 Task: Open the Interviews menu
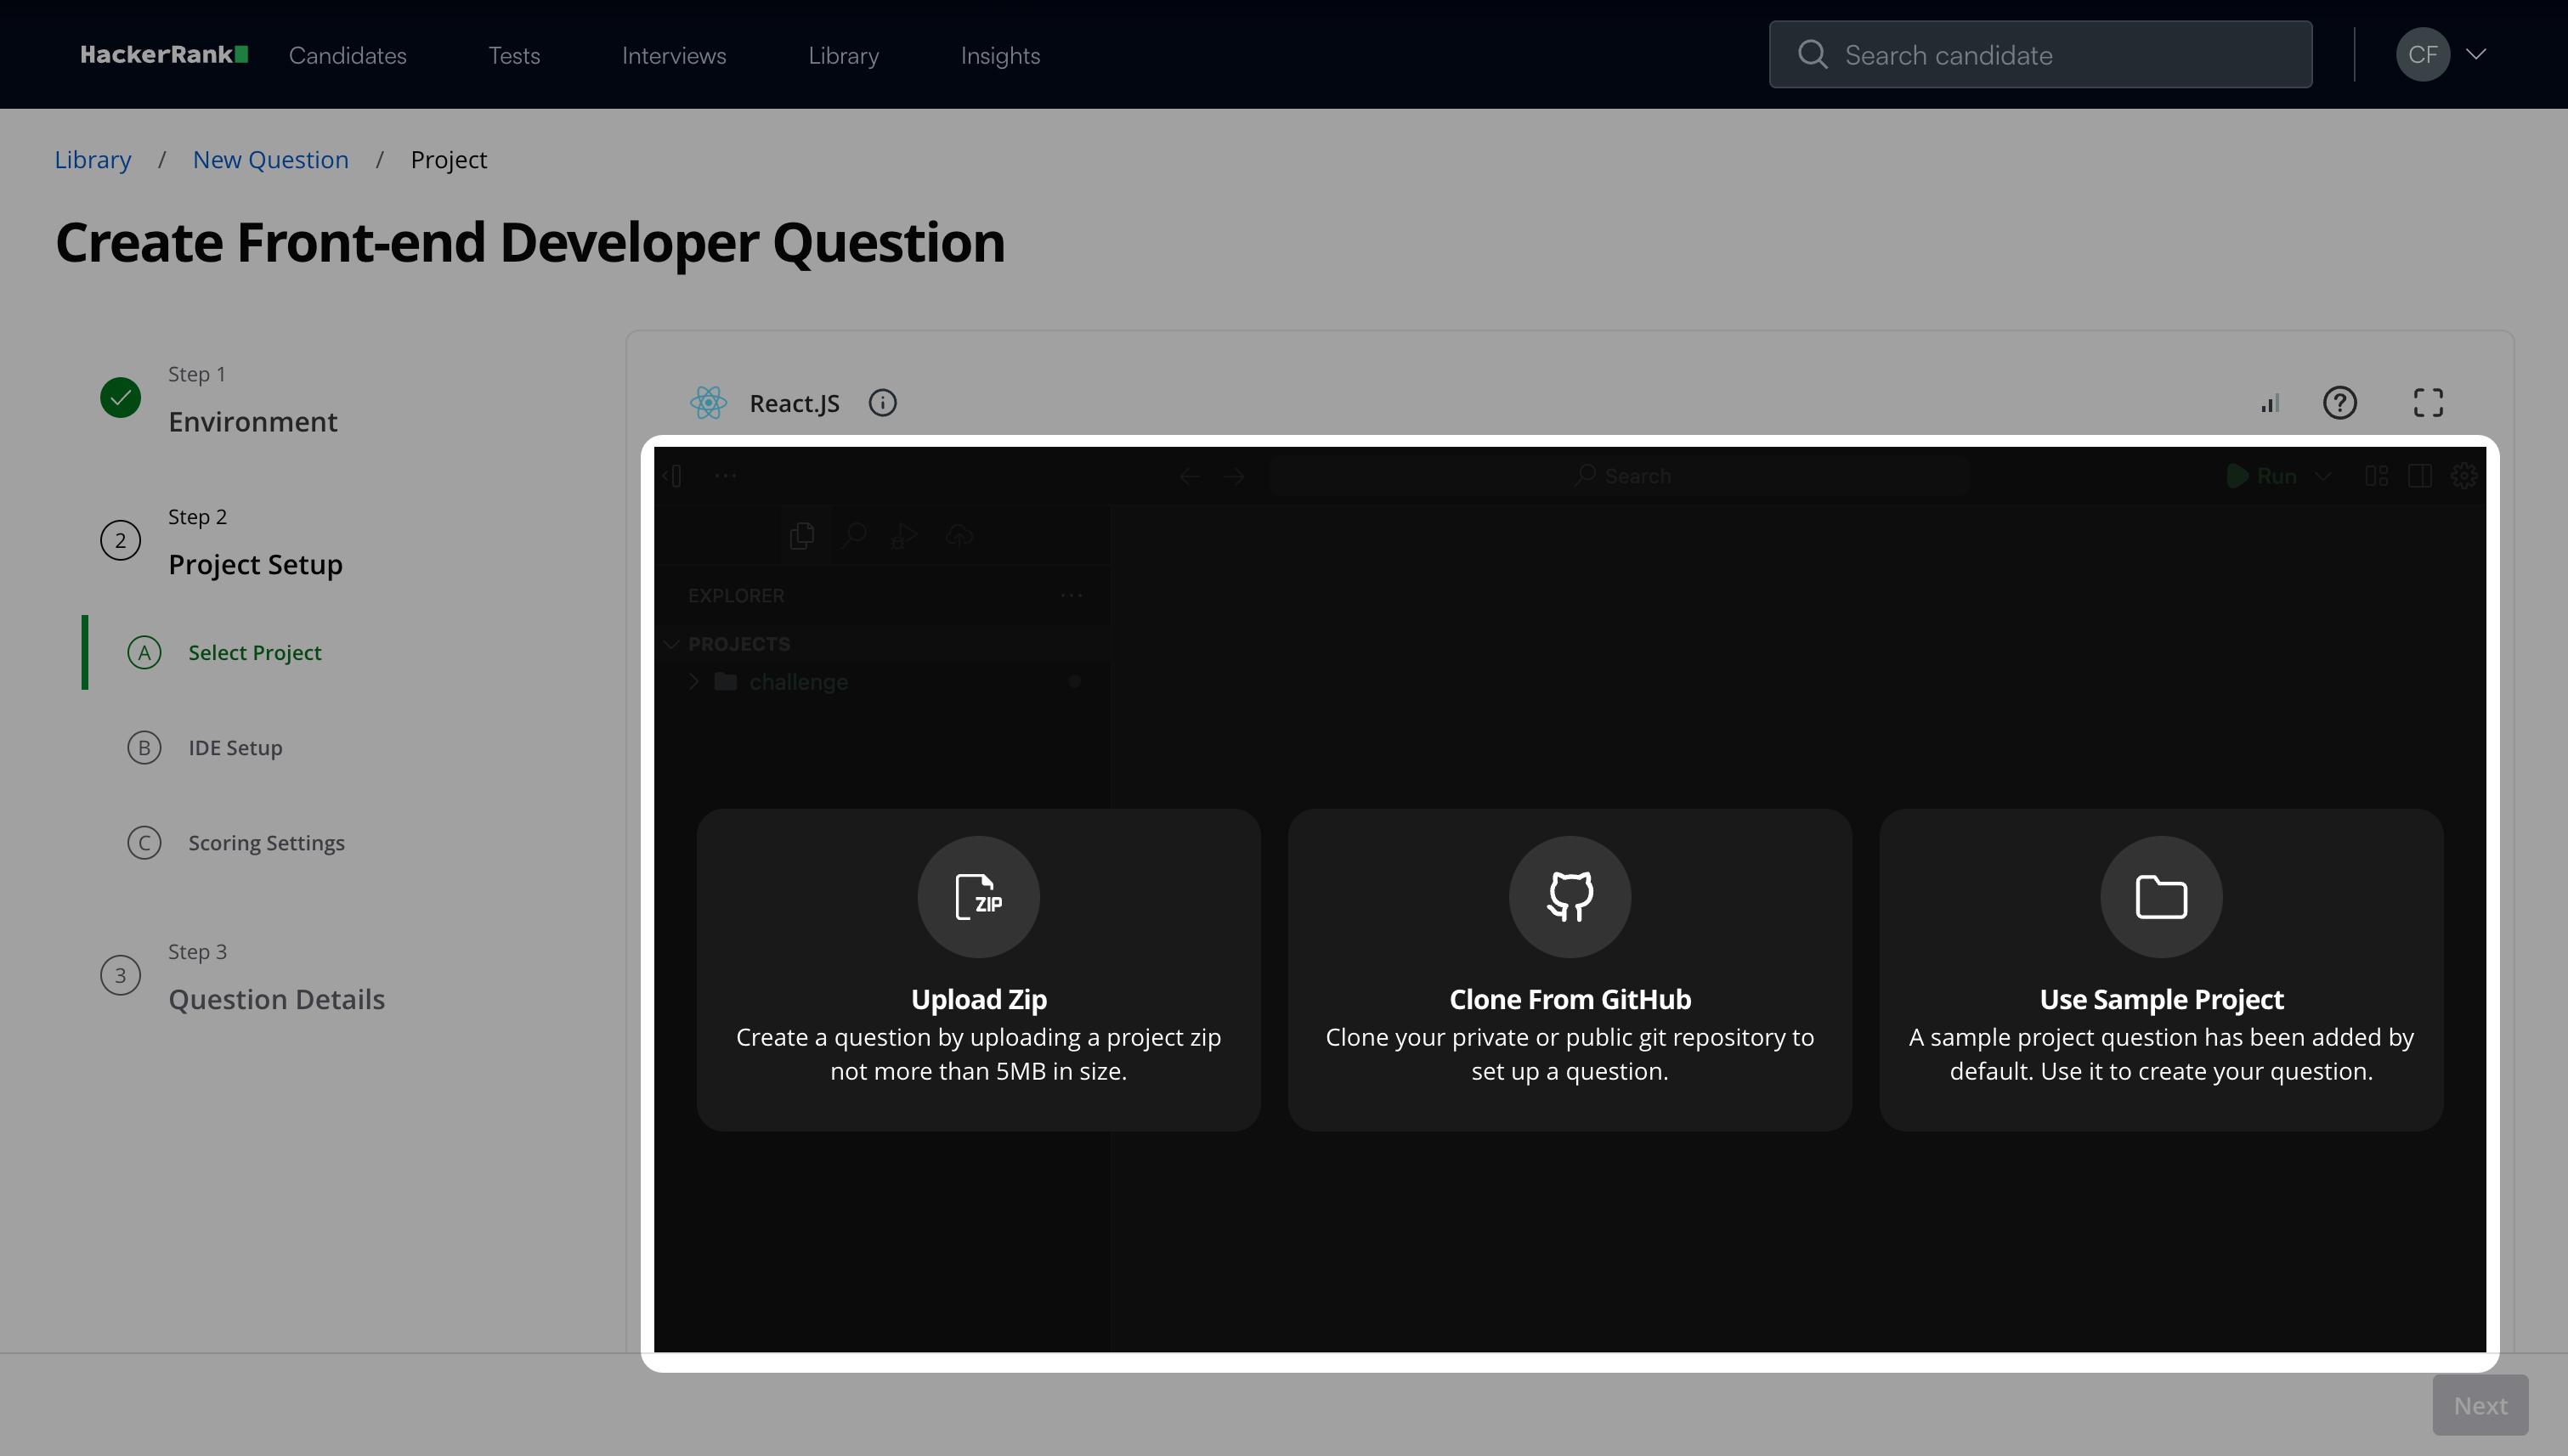tap(673, 56)
